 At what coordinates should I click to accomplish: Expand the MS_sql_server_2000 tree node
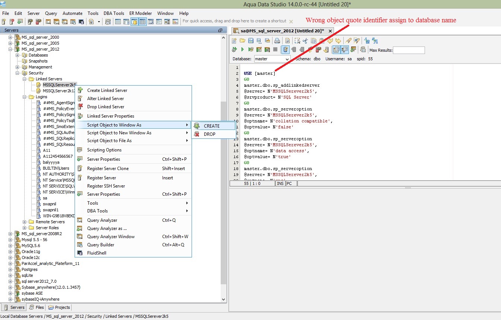[10, 37]
